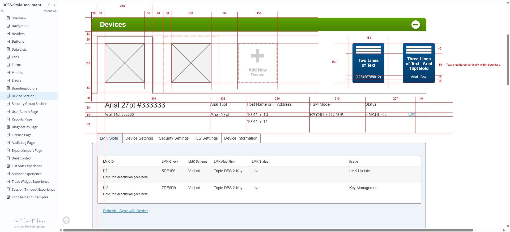Open the Buttons page
This screenshot has width=510, height=232.
point(18,41)
